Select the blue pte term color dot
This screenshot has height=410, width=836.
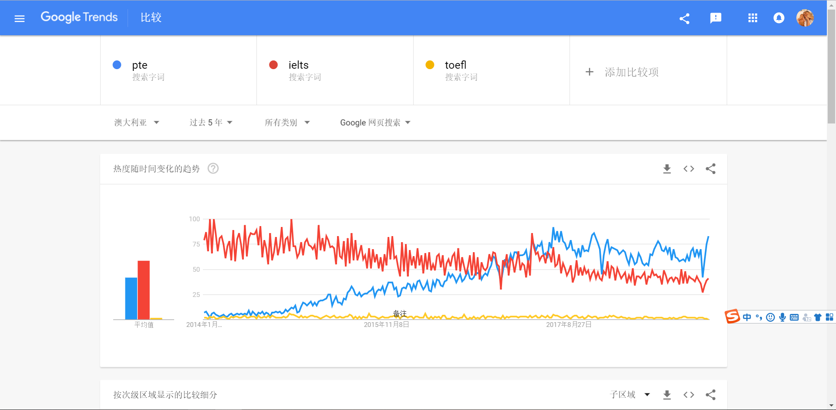click(117, 65)
